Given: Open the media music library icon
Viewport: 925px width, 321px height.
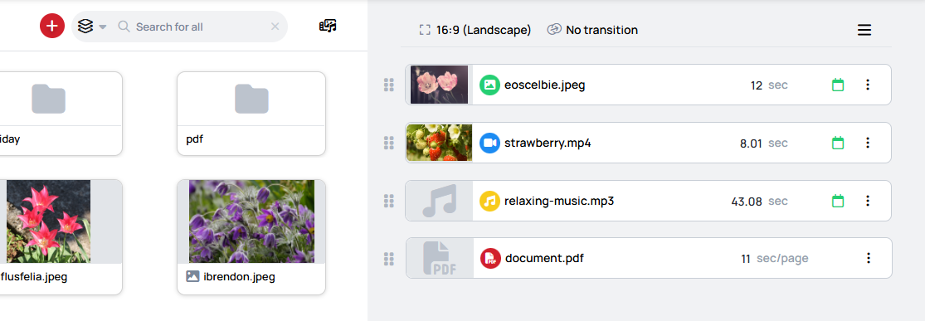Looking at the screenshot, I should (328, 26).
